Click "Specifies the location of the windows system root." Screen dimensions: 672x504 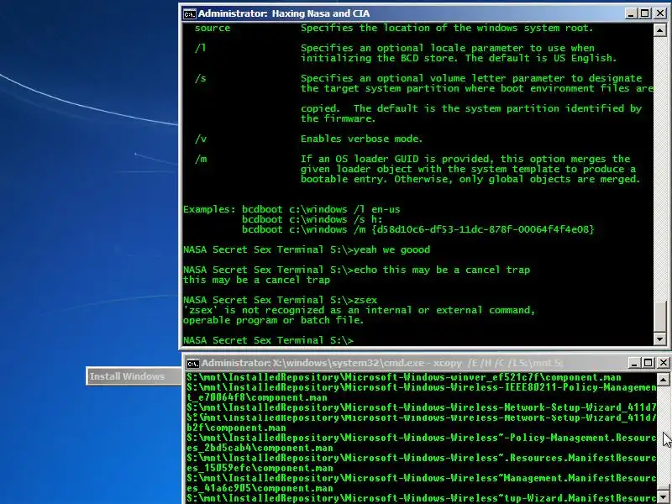447,29
